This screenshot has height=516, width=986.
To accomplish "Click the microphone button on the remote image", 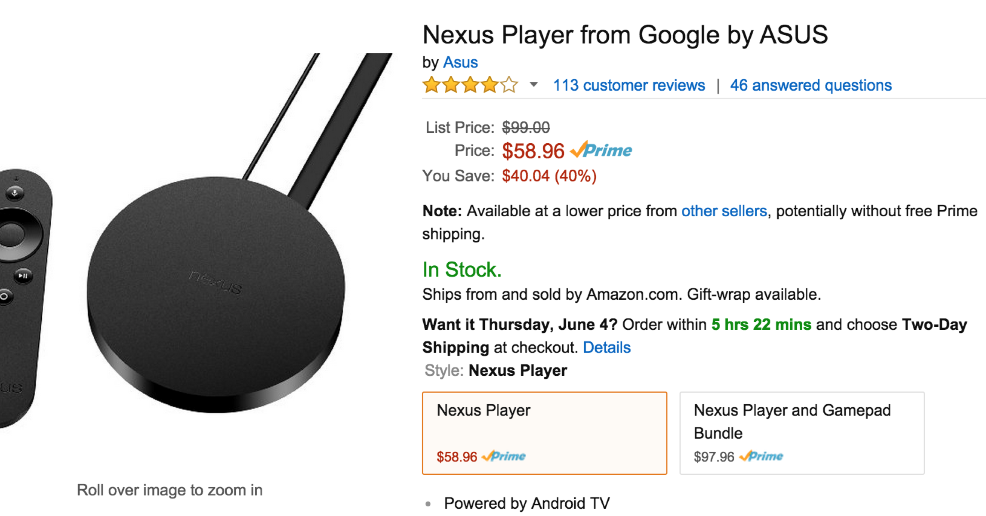I will [x=15, y=193].
